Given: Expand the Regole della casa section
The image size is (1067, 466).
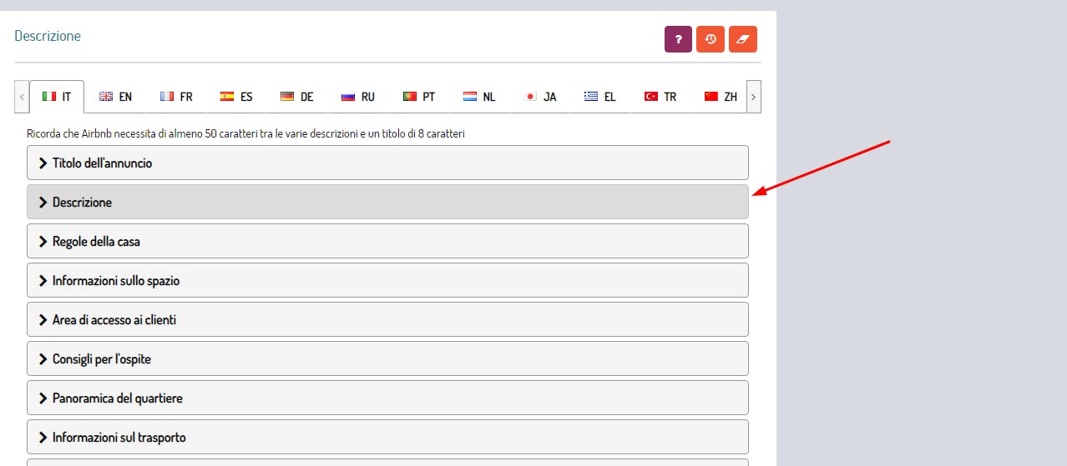Looking at the screenshot, I should [387, 241].
